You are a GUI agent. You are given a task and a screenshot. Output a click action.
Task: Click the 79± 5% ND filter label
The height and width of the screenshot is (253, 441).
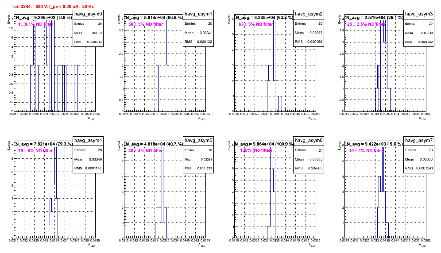(35, 151)
